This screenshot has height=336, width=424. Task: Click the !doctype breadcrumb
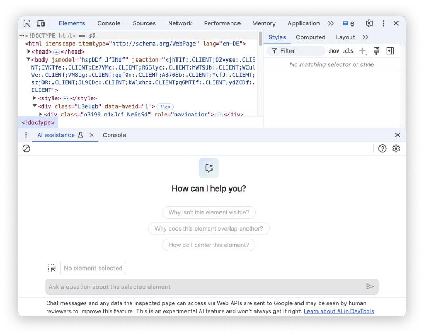point(38,123)
